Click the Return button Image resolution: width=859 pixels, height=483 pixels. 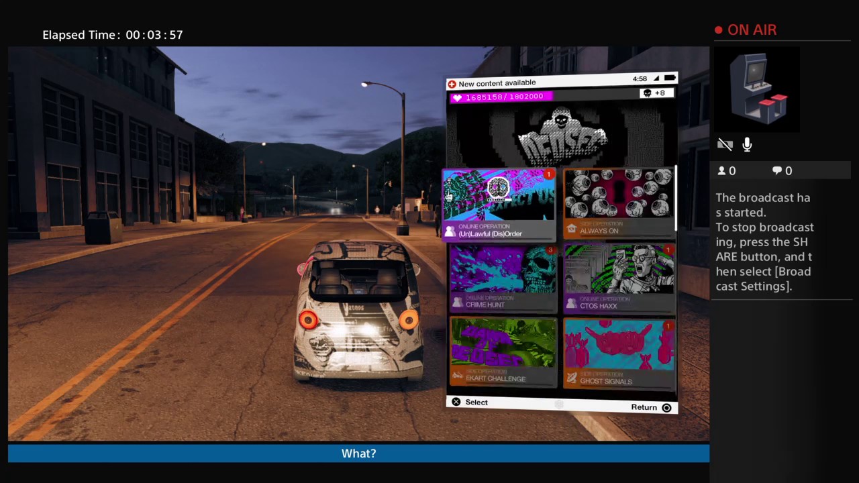point(651,407)
